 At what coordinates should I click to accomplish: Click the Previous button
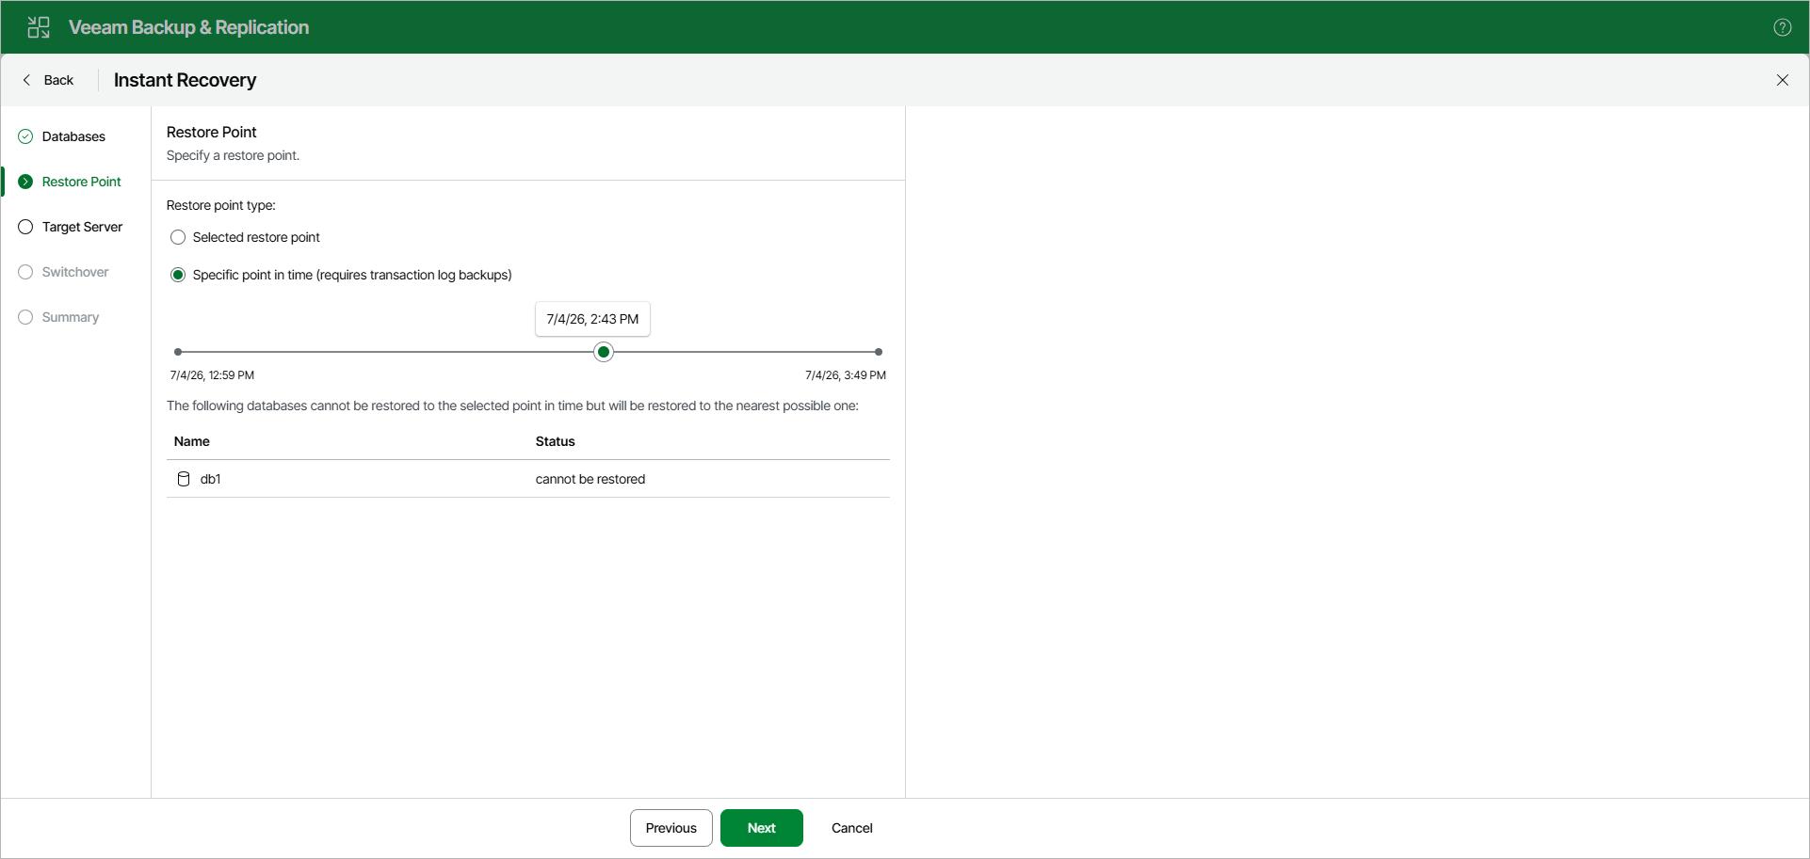pos(671,828)
